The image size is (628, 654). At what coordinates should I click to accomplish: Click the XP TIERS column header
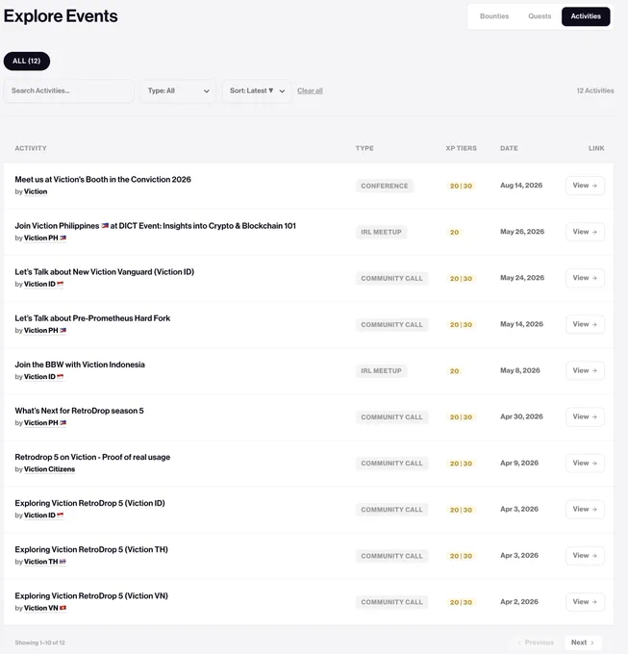462,148
